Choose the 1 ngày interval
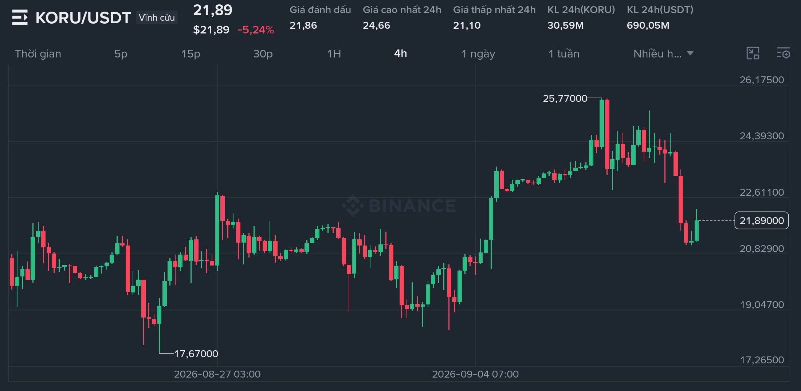 click(x=478, y=54)
